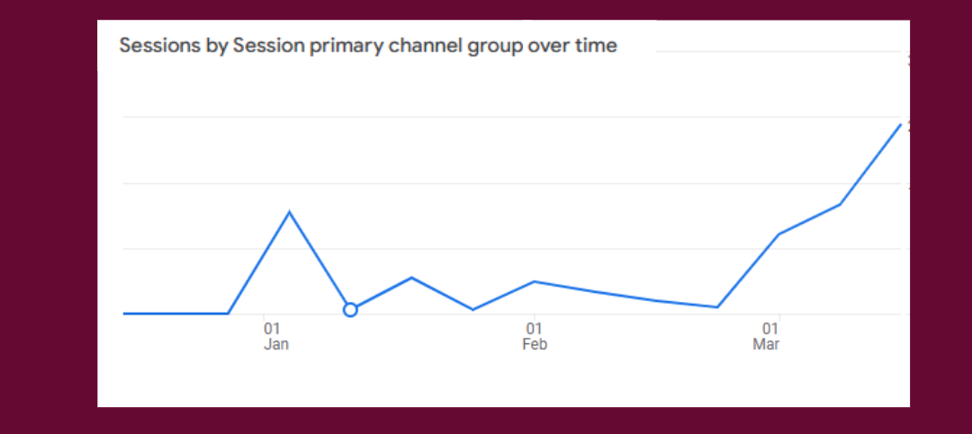This screenshot has height=434, width=972.
Task: Click where the flat line begins rising in December
Action: [x=229, y=314]
